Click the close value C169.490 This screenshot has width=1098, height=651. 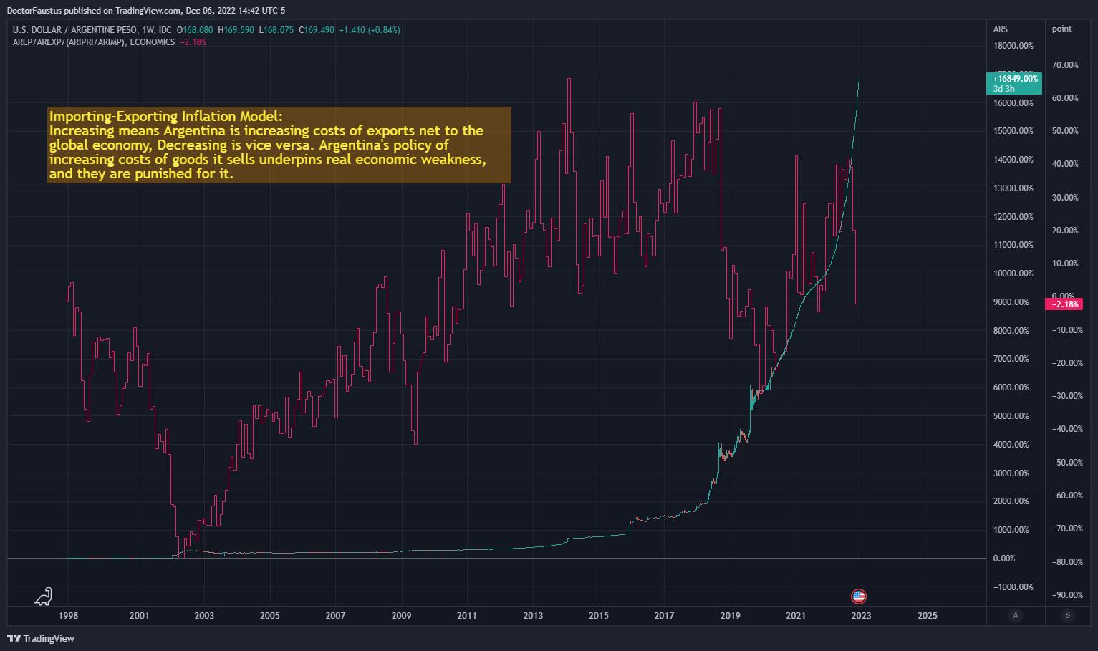pyautogui.click(x=317, y=30)
